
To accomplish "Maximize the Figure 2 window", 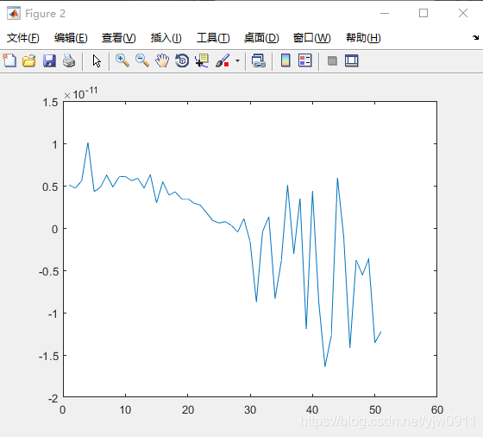I will [423, 13].
